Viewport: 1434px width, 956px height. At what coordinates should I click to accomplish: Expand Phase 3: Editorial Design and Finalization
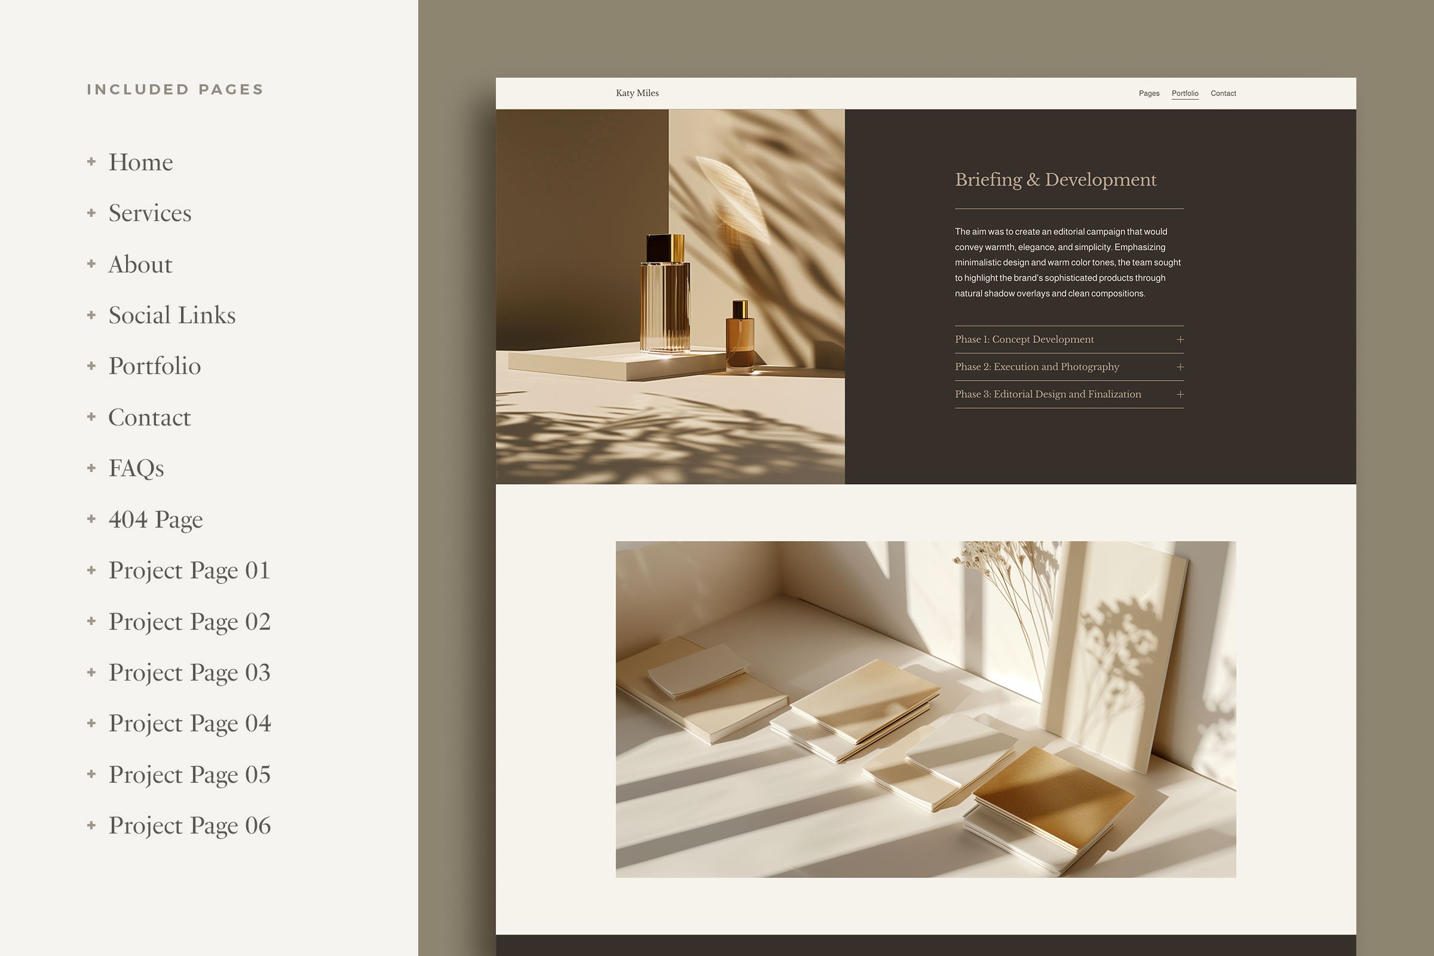click(1179, 394)
